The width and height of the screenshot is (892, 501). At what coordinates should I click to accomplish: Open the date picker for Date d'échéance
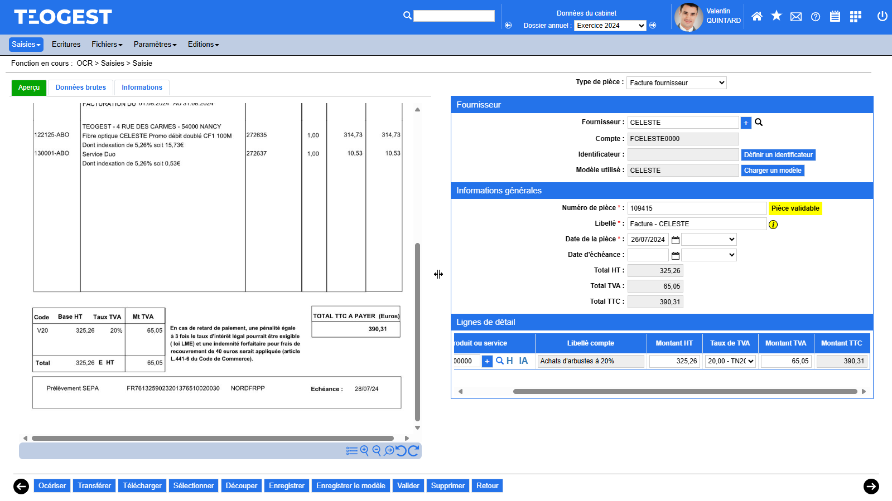tap(676, 256)
